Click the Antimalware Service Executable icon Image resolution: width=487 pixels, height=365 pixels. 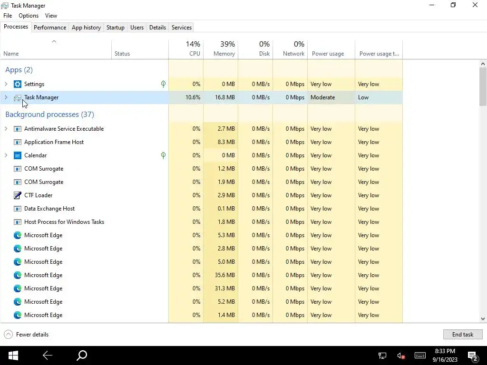pyautogui.click(x=18, y=129)
